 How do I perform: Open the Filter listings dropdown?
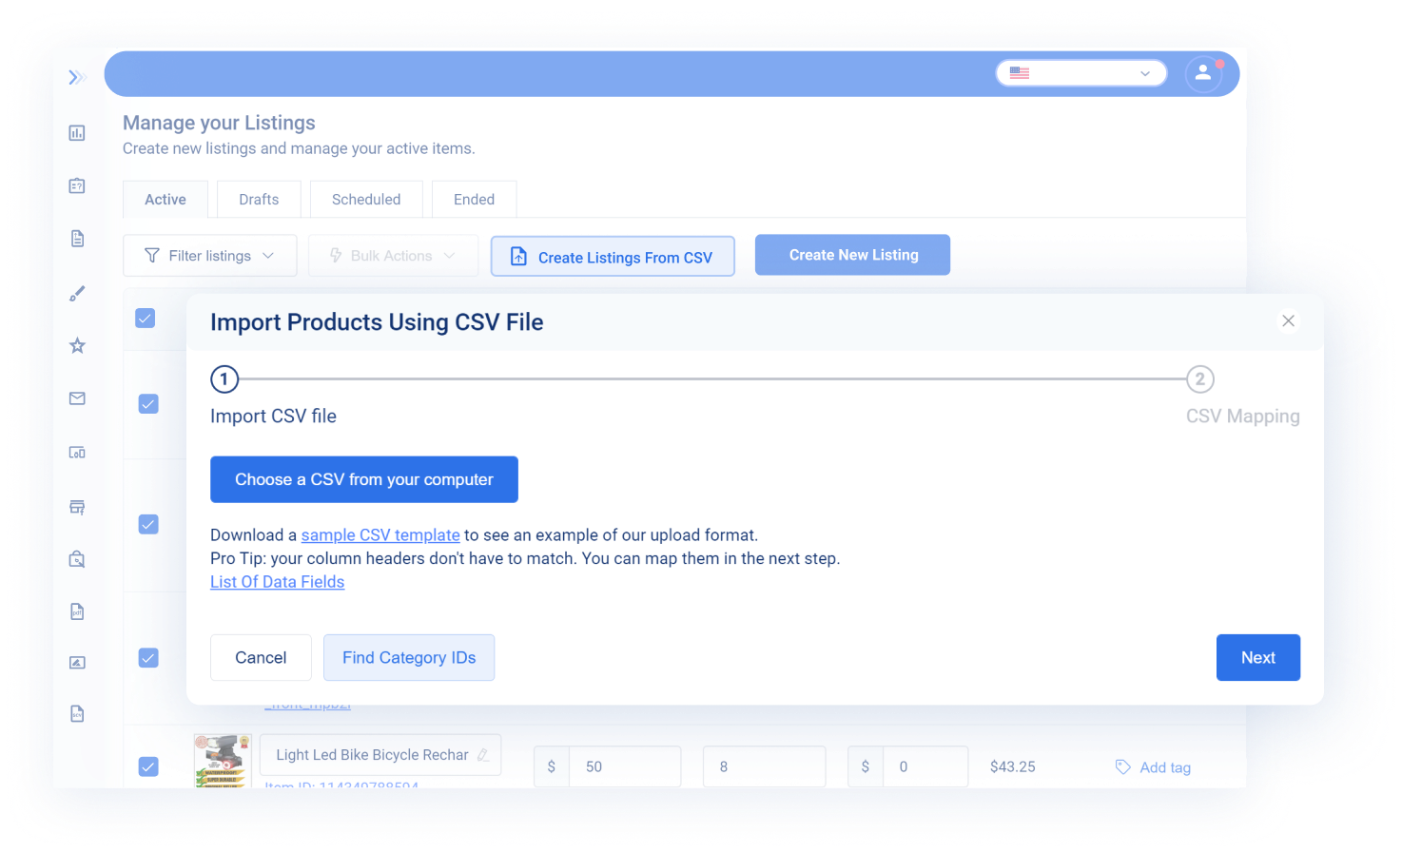pos(209,255)
